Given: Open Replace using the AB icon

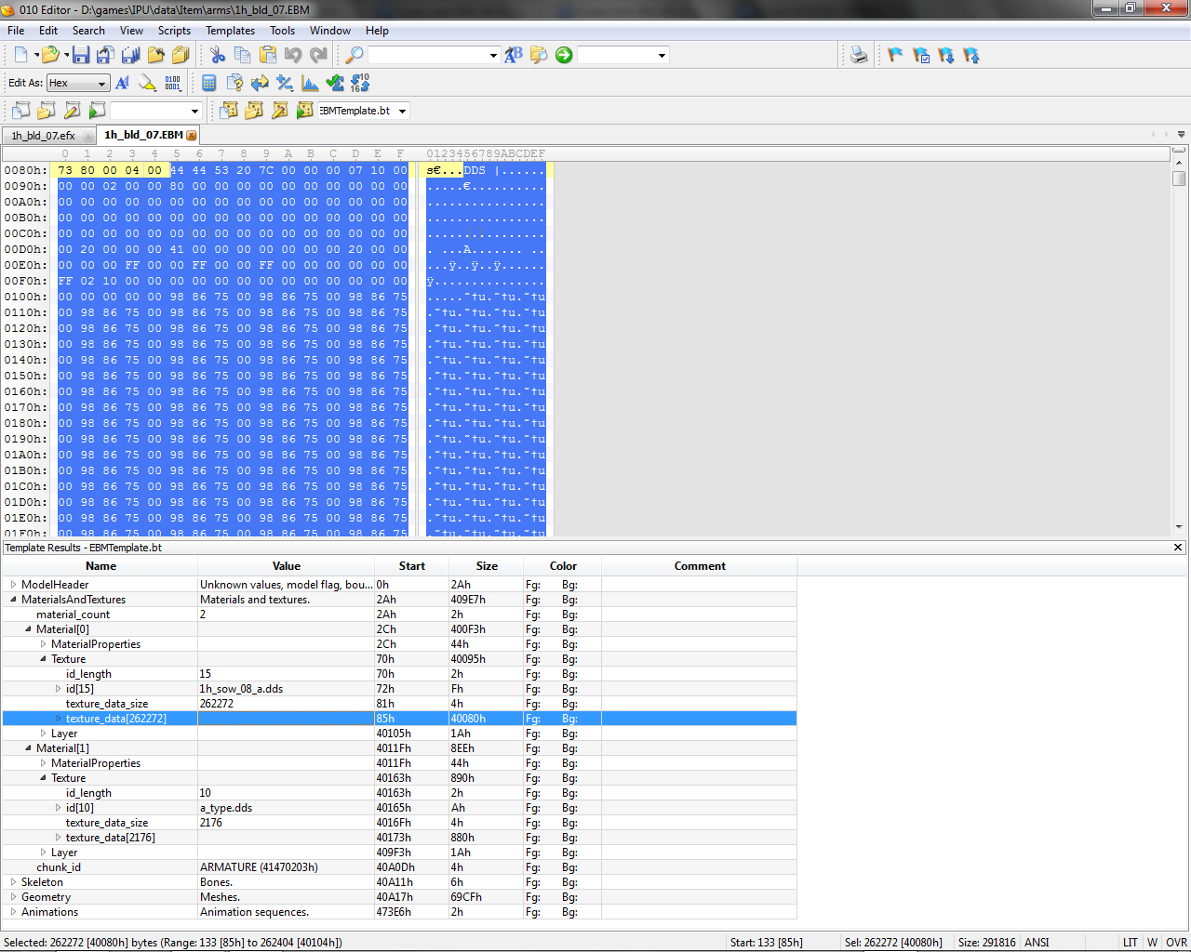Looking at the screenshot, I should (514, 55).
